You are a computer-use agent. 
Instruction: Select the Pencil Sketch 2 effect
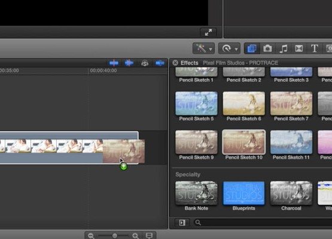tap(243, 75)
